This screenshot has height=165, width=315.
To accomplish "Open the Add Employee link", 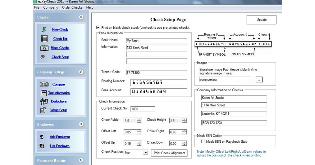I will (60, 137).
